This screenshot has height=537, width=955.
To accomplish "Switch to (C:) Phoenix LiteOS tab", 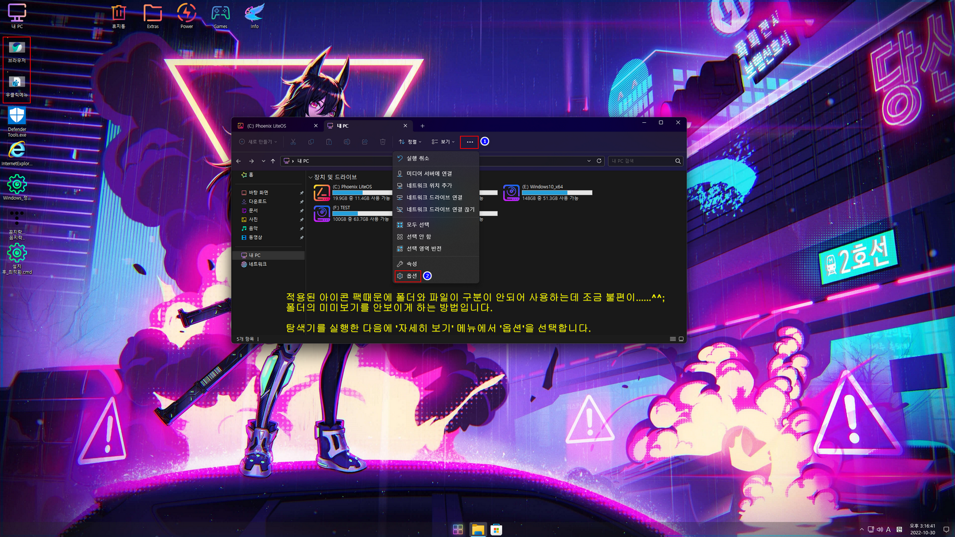I will click(x=278, y=126).
